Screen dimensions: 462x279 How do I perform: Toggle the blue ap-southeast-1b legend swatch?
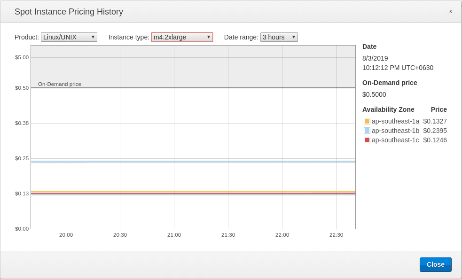tap(367, 131)
